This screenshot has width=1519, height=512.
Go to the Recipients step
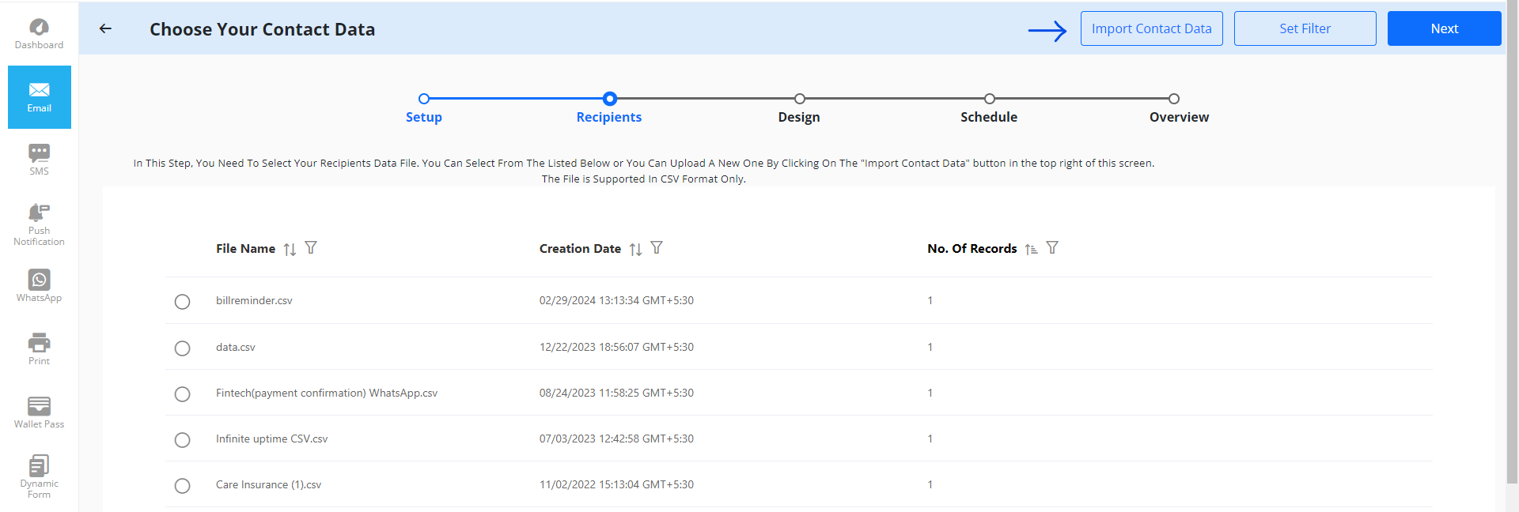tap(609, 109)
